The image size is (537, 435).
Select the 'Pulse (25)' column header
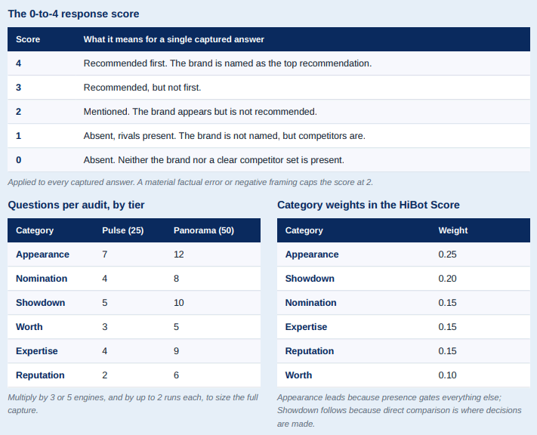[x=122, y=230]
